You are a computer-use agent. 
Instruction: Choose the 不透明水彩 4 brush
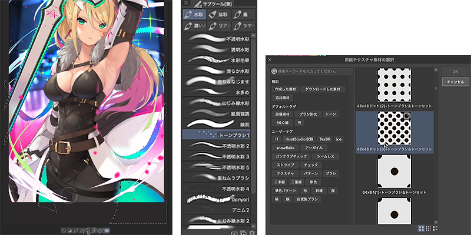216,189
